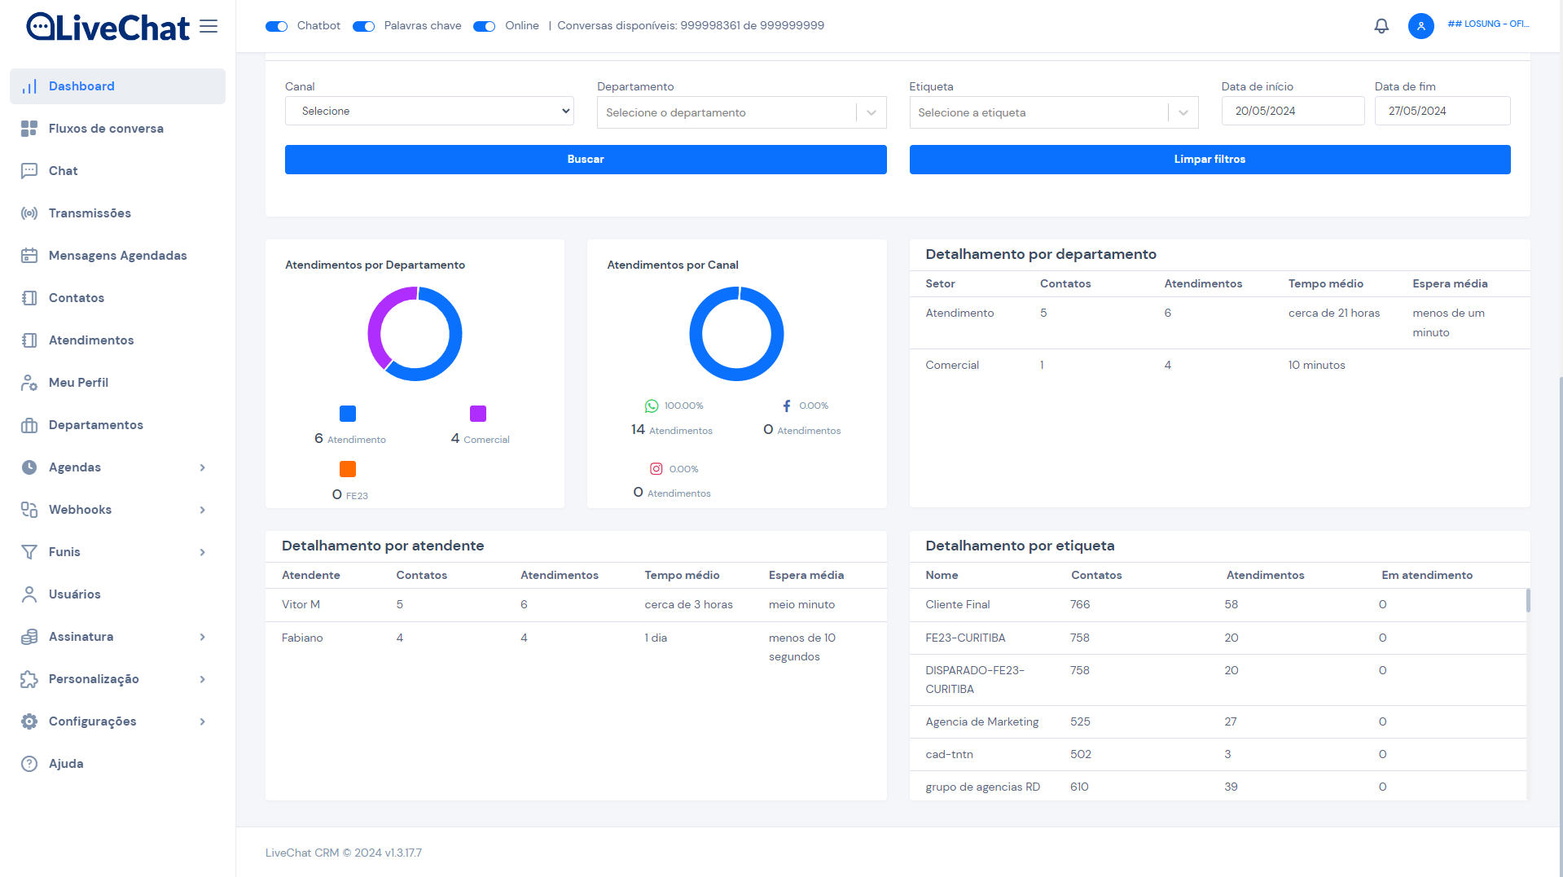Switch off the Online status toggle
The image size is (1563, 877).
(x=485, y=26)
